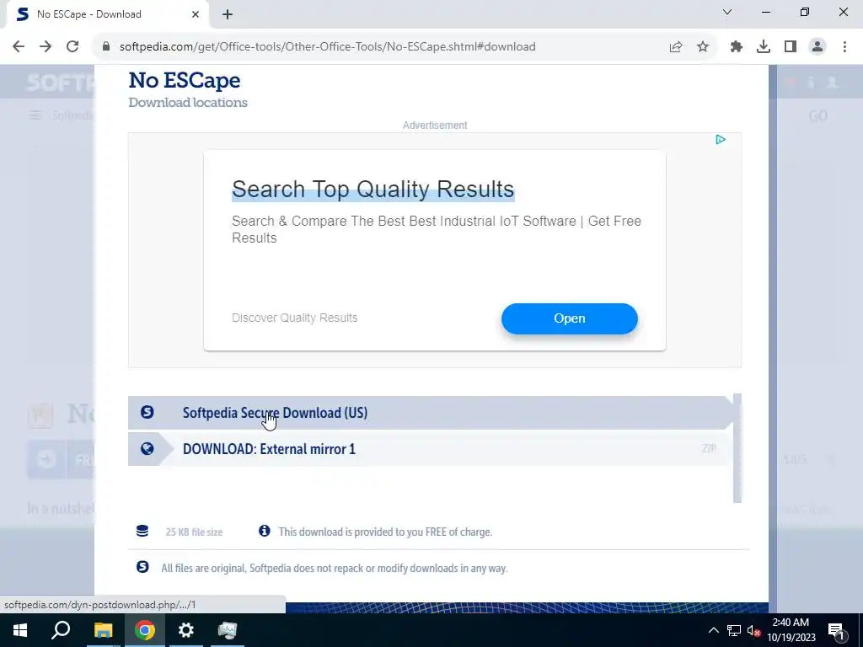Bookmark this page with the star

tap(703, 47)
